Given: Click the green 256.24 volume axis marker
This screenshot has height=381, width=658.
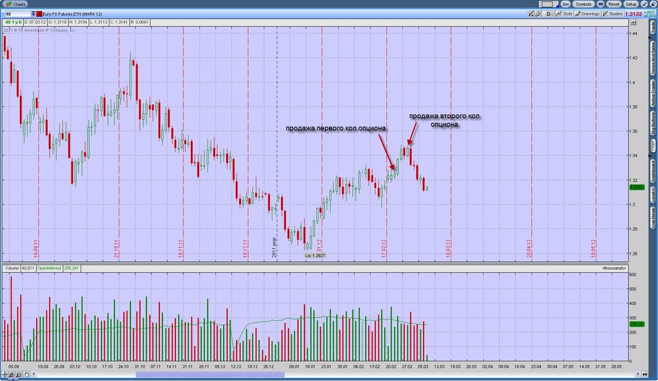Looking at the screenshot, I should click(x=637, y=324).
